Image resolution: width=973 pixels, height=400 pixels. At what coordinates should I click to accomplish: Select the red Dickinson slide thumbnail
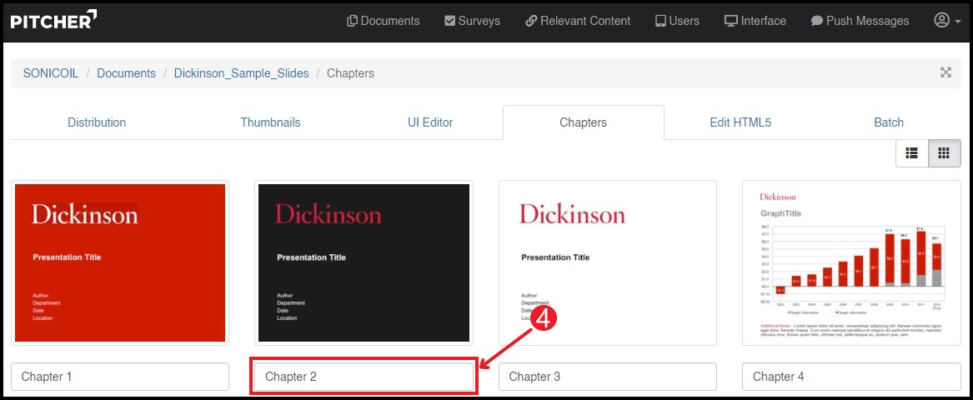[120, 262]
